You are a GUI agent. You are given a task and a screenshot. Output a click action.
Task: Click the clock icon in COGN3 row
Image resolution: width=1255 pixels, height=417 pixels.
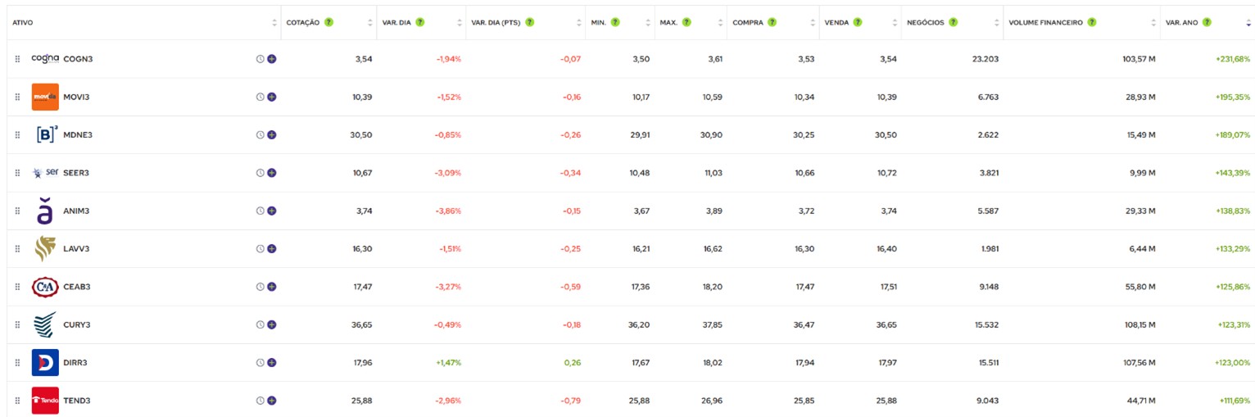(261, 59)
